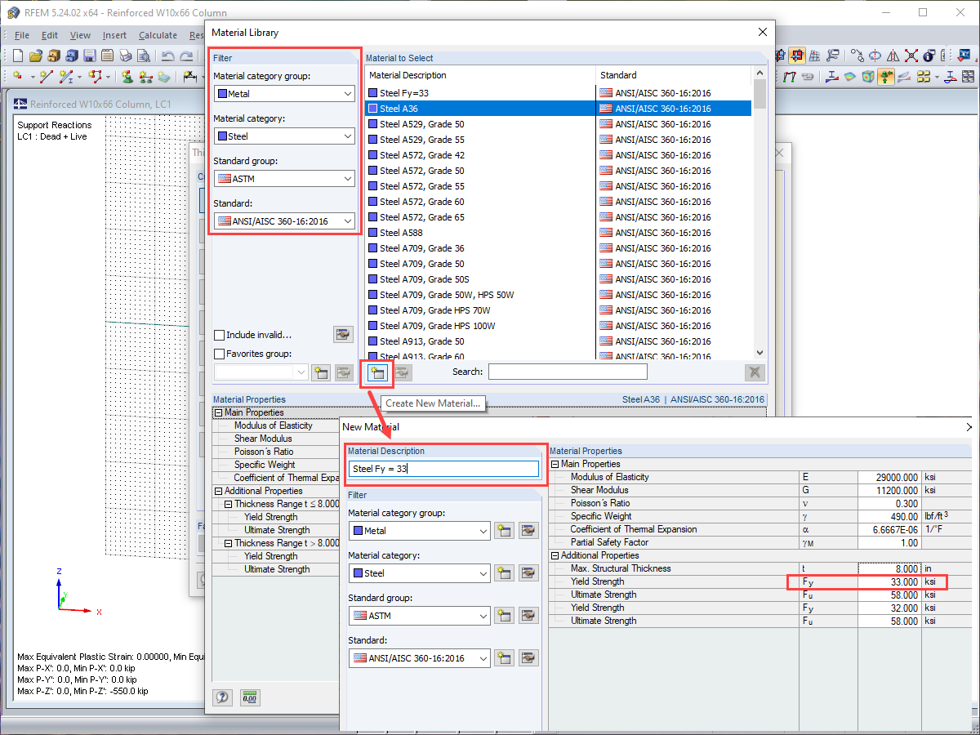Select Steel A709, Grade HPS 70W row

click(559, 310)
